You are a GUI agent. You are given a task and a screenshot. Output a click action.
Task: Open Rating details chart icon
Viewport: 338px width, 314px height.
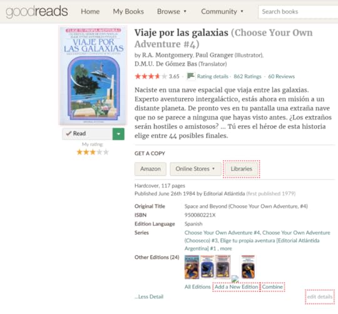pos(191,76)
